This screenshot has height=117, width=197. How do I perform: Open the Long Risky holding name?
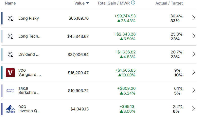(x=29, y=18)
